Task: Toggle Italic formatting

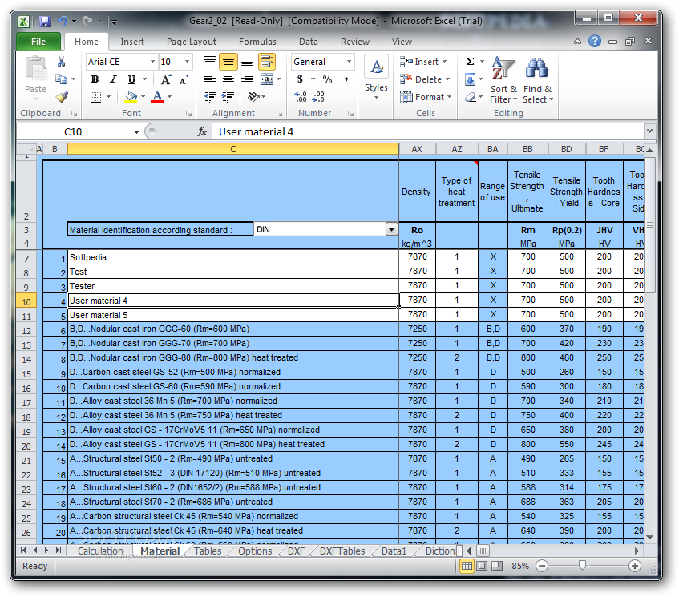Action: pyautogui.click(x=113, y=79)
